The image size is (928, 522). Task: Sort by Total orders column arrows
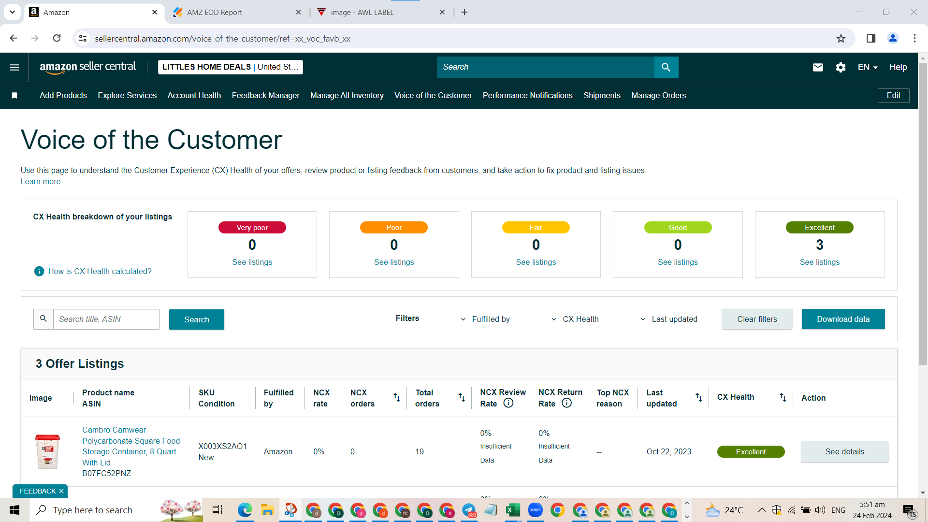(x=462, y=397)
